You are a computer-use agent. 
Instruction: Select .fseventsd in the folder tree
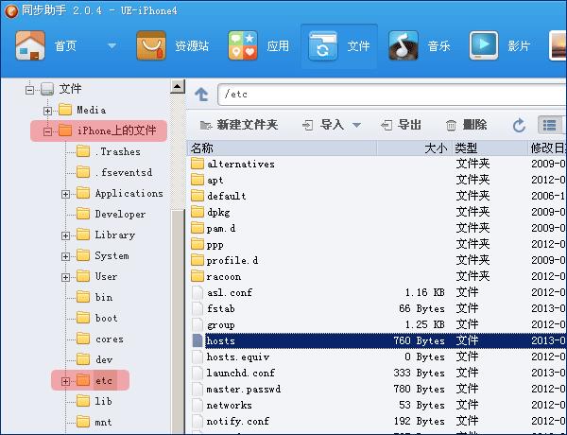123,173
